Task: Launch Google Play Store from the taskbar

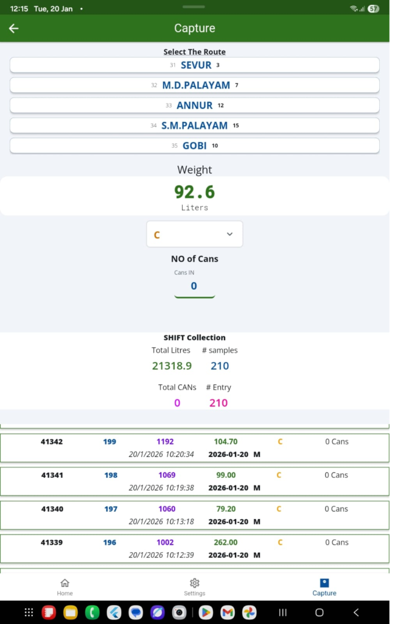Action: coord(206,612)
